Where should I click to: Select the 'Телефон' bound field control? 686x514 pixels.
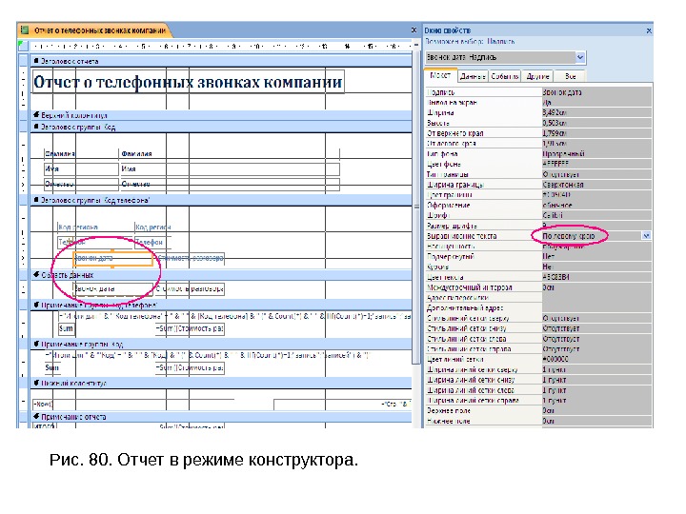coord(152,242)
